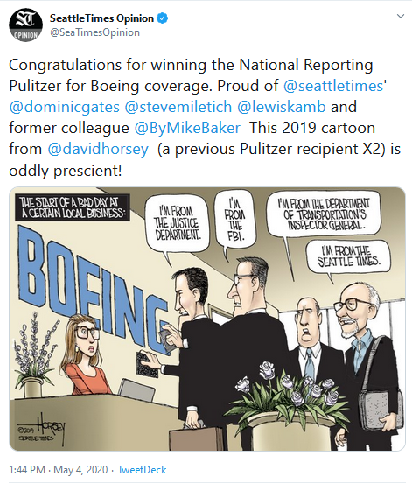This screenshot has width=412, height=484.
Task: Open the @ByMikeBaker mention
Action: [x=187, y=128]
